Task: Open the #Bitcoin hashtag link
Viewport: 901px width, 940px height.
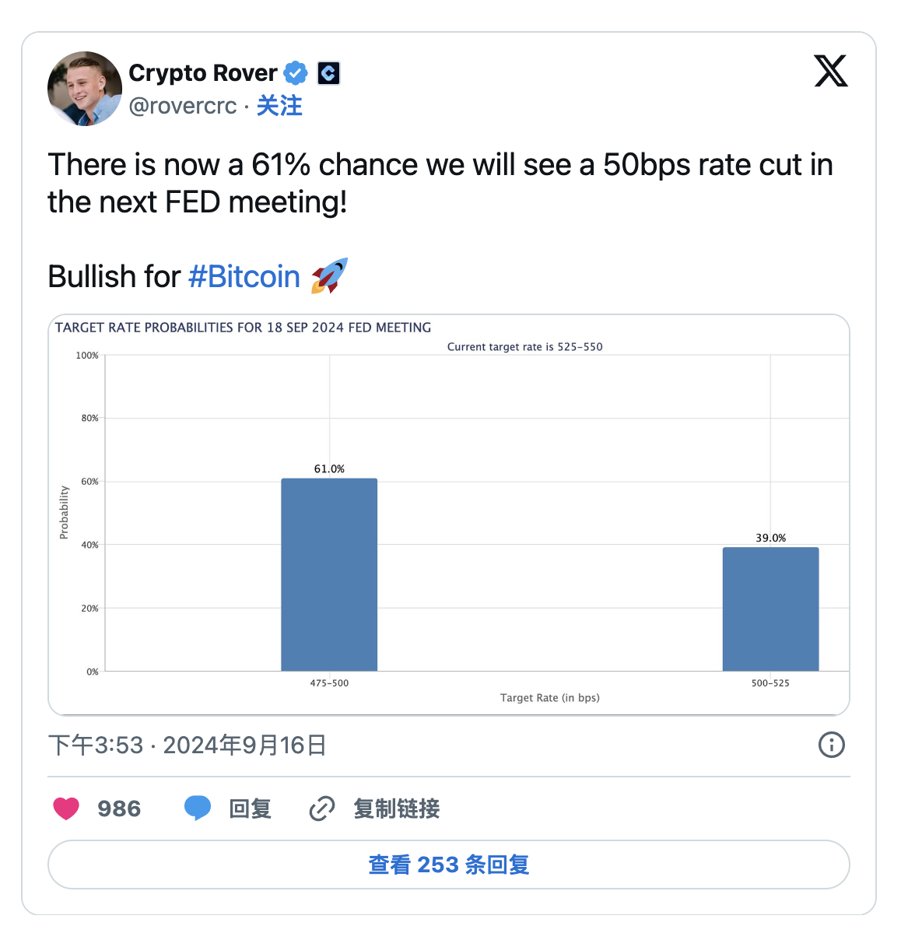Action: pyautogui.click(x=244, y=276)
